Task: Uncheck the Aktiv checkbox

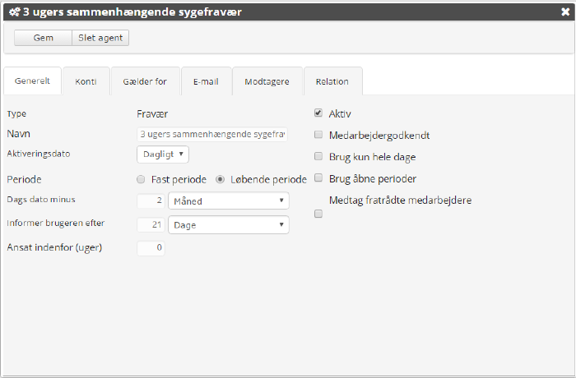Action: click(x=318, y=113)
